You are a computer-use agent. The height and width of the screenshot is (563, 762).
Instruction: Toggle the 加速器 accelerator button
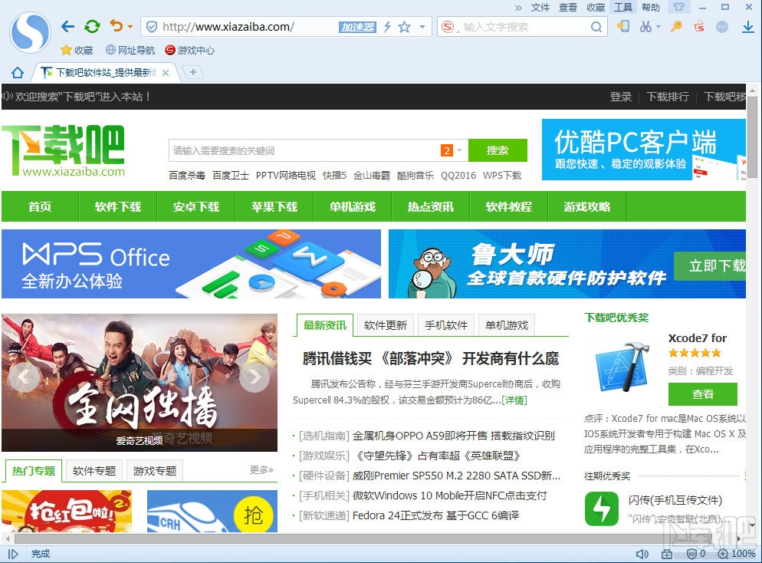[358, 27]
